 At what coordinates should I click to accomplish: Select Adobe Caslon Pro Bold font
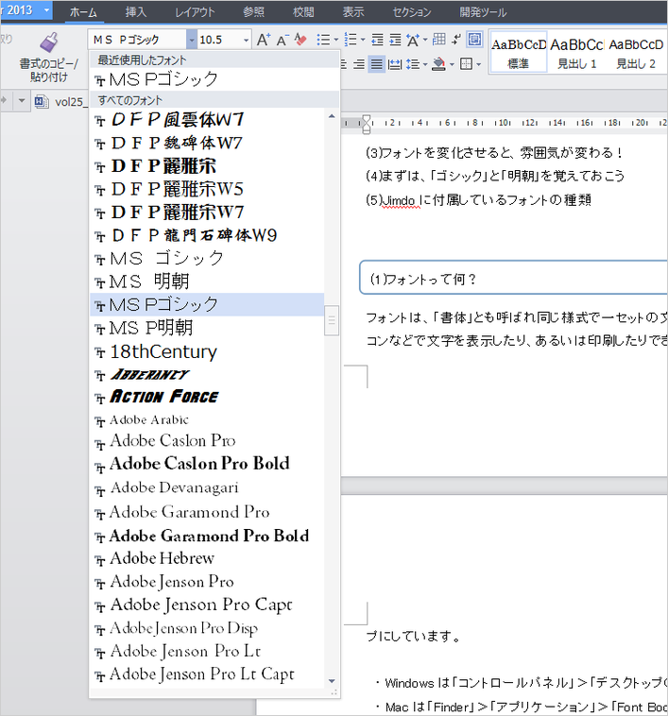click(x=207, y=464)
